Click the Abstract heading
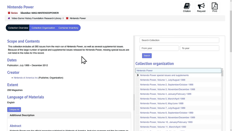Image resolution: width=232 pixels, height=131 pixels. [x=15, y=126]
